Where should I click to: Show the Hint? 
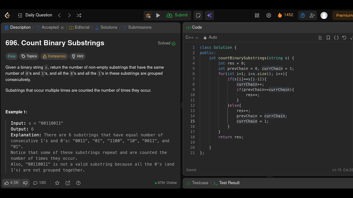77,56
